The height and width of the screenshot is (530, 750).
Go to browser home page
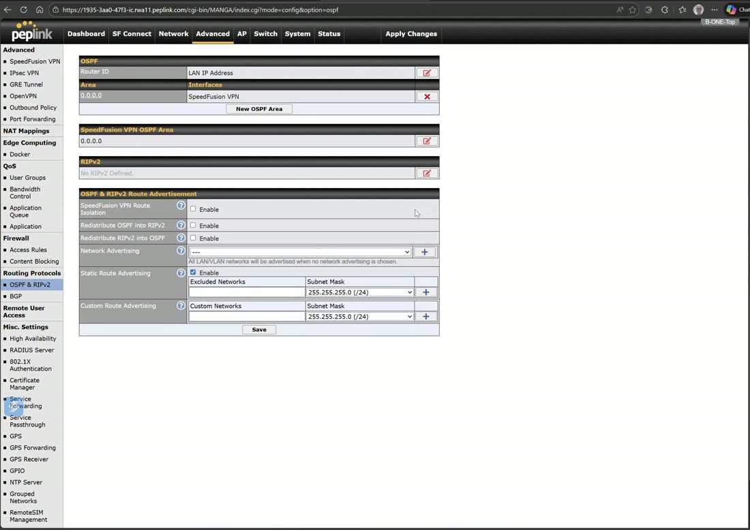pyautogui.click(x=40, y=10)
